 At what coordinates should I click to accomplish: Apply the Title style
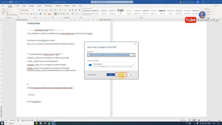tap(120, 11)
